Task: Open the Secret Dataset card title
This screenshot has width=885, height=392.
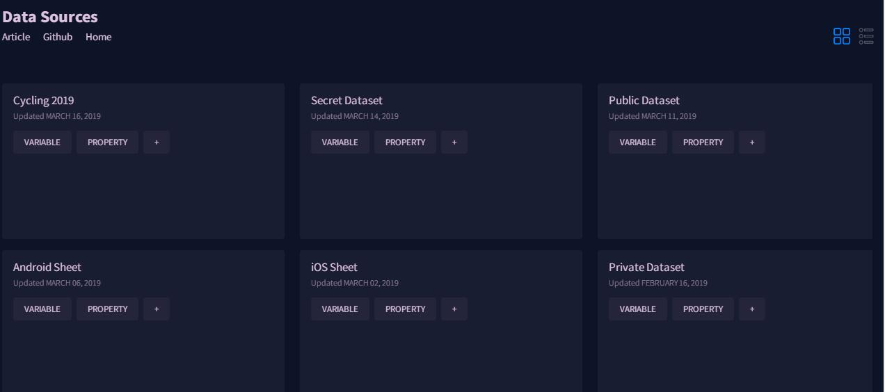Action: (346, 101)
